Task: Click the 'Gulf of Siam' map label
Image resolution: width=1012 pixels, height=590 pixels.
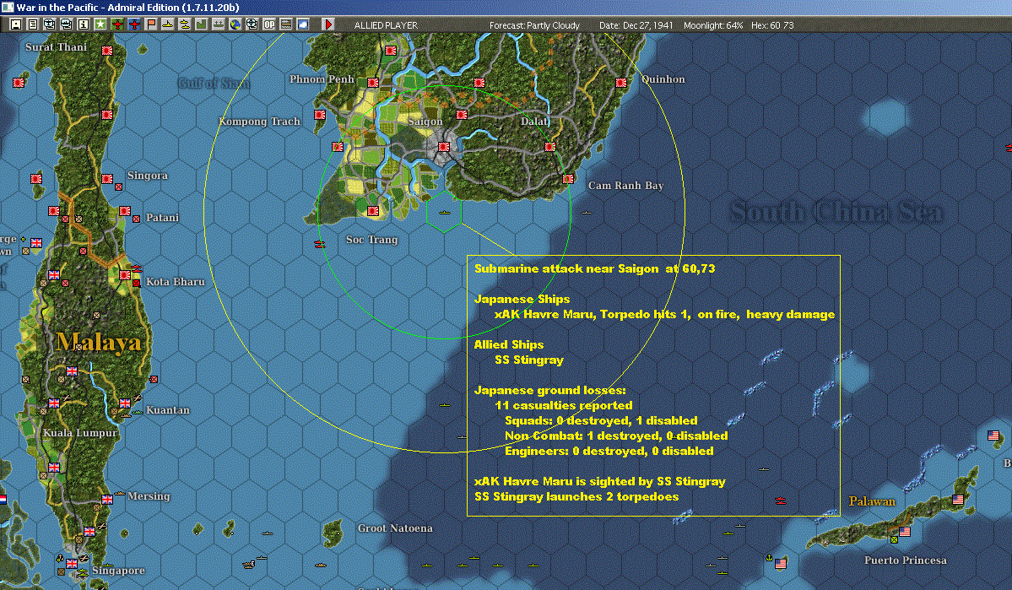Action: 214,83
